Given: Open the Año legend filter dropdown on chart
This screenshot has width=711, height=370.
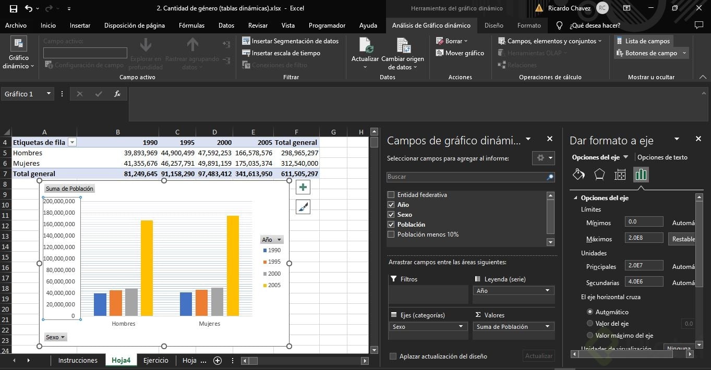Looking at the screenshot, I should point(280,240).
